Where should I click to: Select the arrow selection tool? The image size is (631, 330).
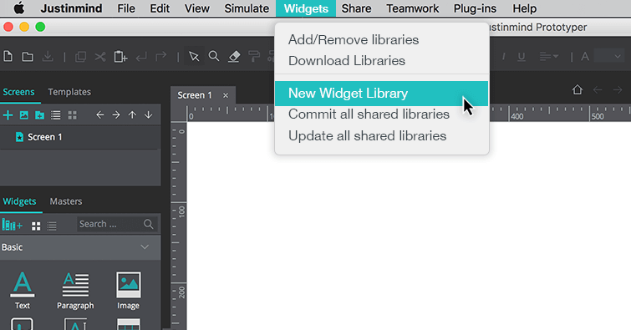click(x=194, y=56)
